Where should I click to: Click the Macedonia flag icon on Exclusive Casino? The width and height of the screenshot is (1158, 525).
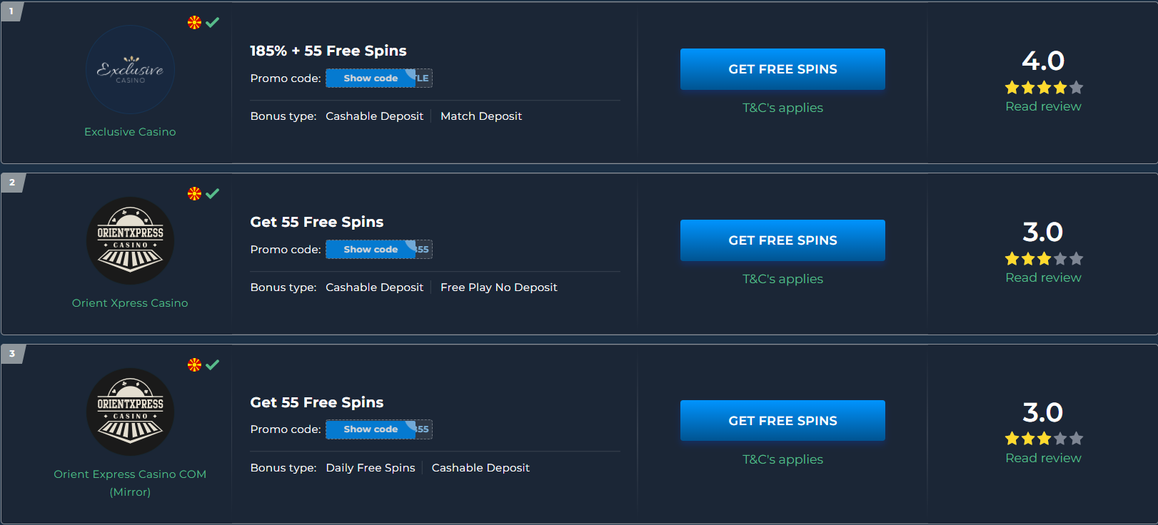[194, 22]
